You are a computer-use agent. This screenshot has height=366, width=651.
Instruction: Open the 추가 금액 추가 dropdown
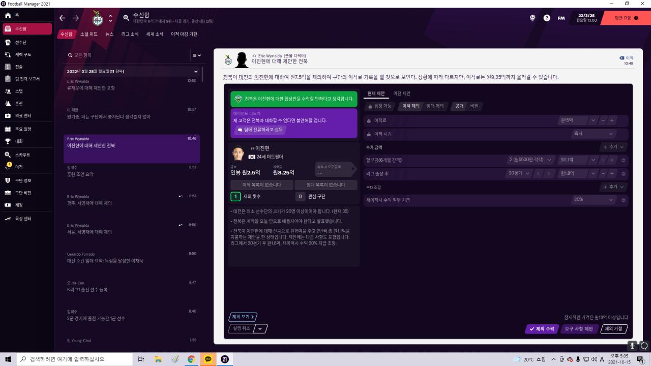[x=613, y=147]
